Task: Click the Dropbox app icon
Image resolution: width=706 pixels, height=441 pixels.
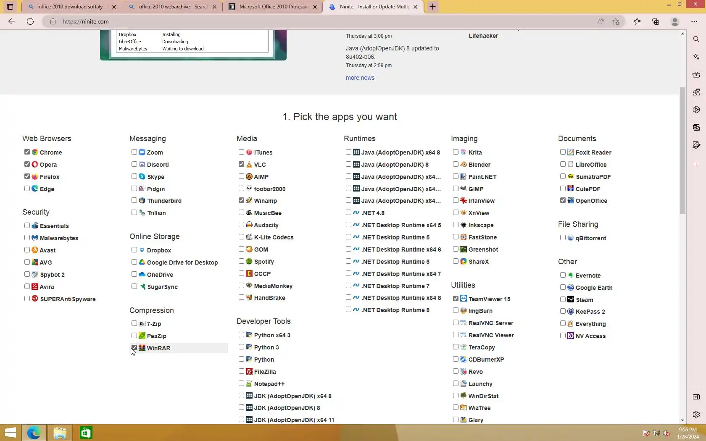Action: 142,250
